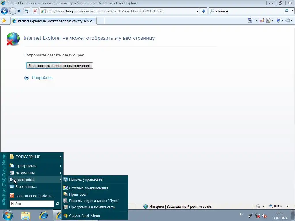
Task: Open Сетевые подключения
Action: click(95, 188)
